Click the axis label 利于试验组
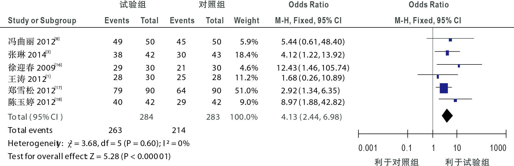This screenshot has width=514, height=166. (467, 162)
